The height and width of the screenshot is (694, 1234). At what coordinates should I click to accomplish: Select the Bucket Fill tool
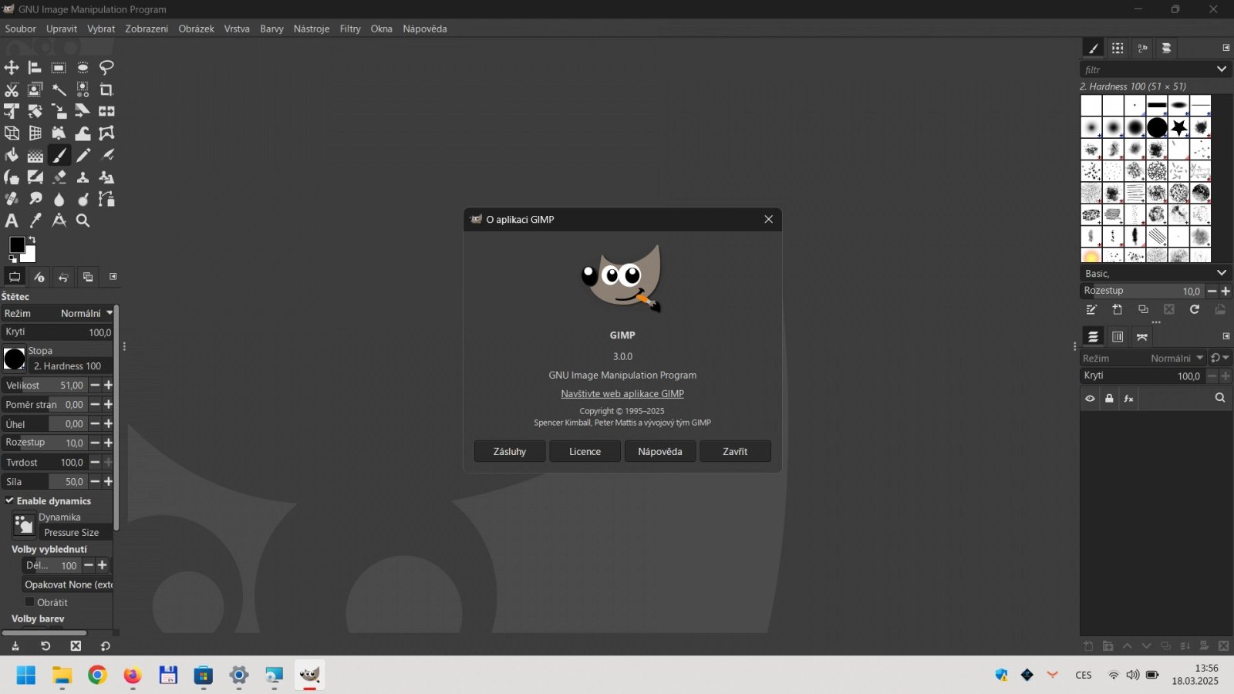click(x=12, y=155)
